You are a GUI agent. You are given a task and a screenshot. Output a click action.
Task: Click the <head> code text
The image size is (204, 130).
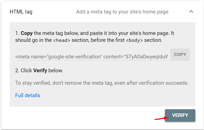click(x=62, y=40)
